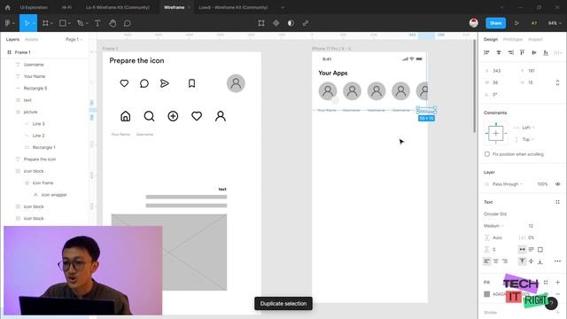Screen dimensions: 567x319
Task: Select the Hand tool
Action: 113,23
